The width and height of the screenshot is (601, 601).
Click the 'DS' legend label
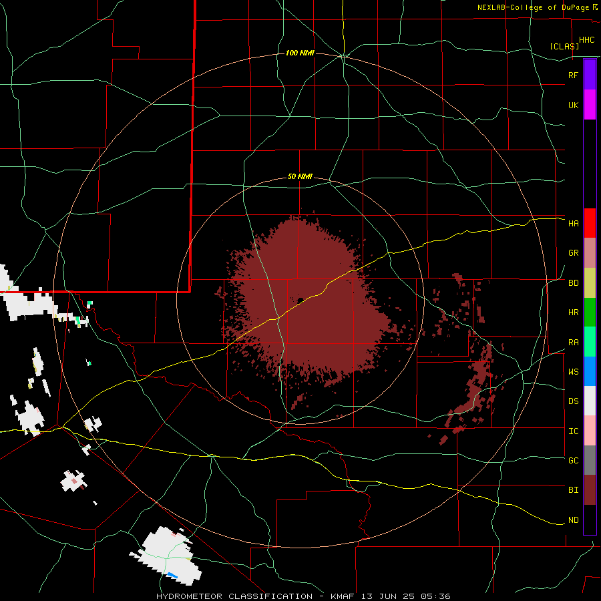573,401
